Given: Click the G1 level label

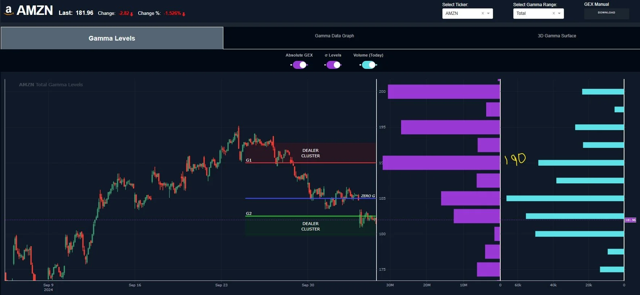Looking at the screenshot, I should tap(249, 160).
